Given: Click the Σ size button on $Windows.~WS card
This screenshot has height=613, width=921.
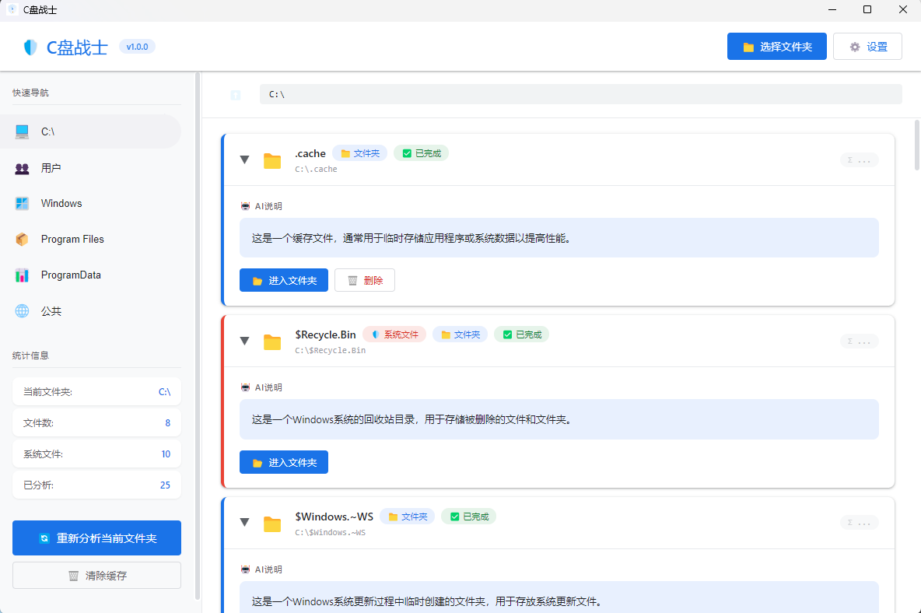Looking at the screenshot, I should click(x=860, y=523).
